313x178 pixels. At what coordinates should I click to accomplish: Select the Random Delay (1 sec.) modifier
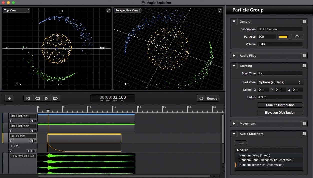tap(269, 155)
